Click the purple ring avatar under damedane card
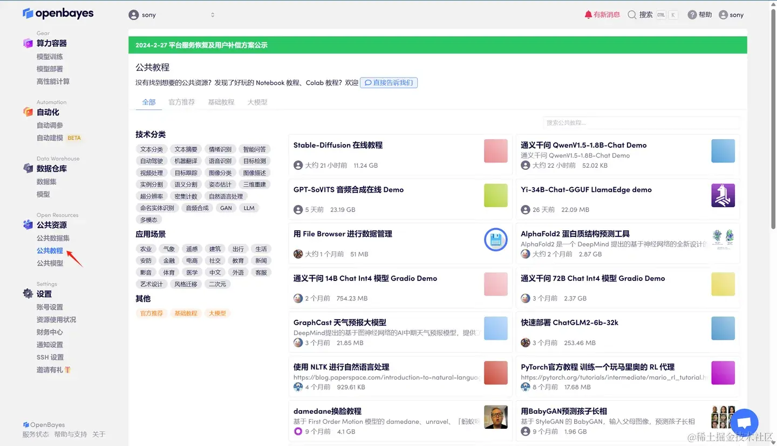 298,431
